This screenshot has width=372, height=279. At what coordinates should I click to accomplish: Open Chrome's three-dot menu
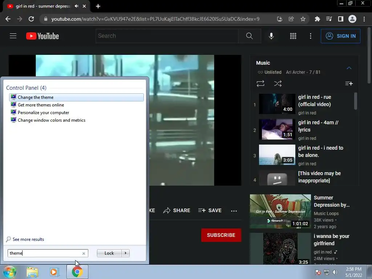[364, 19]
